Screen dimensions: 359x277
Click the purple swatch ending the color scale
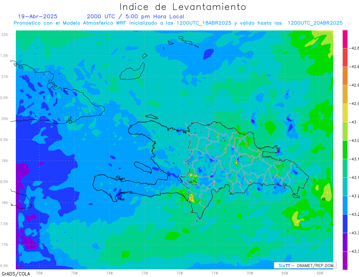345,261
